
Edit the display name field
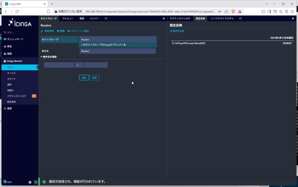pyautogui.click(x=118, y=51)
